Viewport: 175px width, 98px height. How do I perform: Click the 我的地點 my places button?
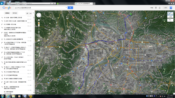coord(14,13)
